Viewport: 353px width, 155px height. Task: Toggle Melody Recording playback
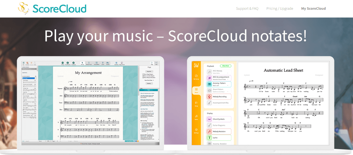[x=219, y=97]
